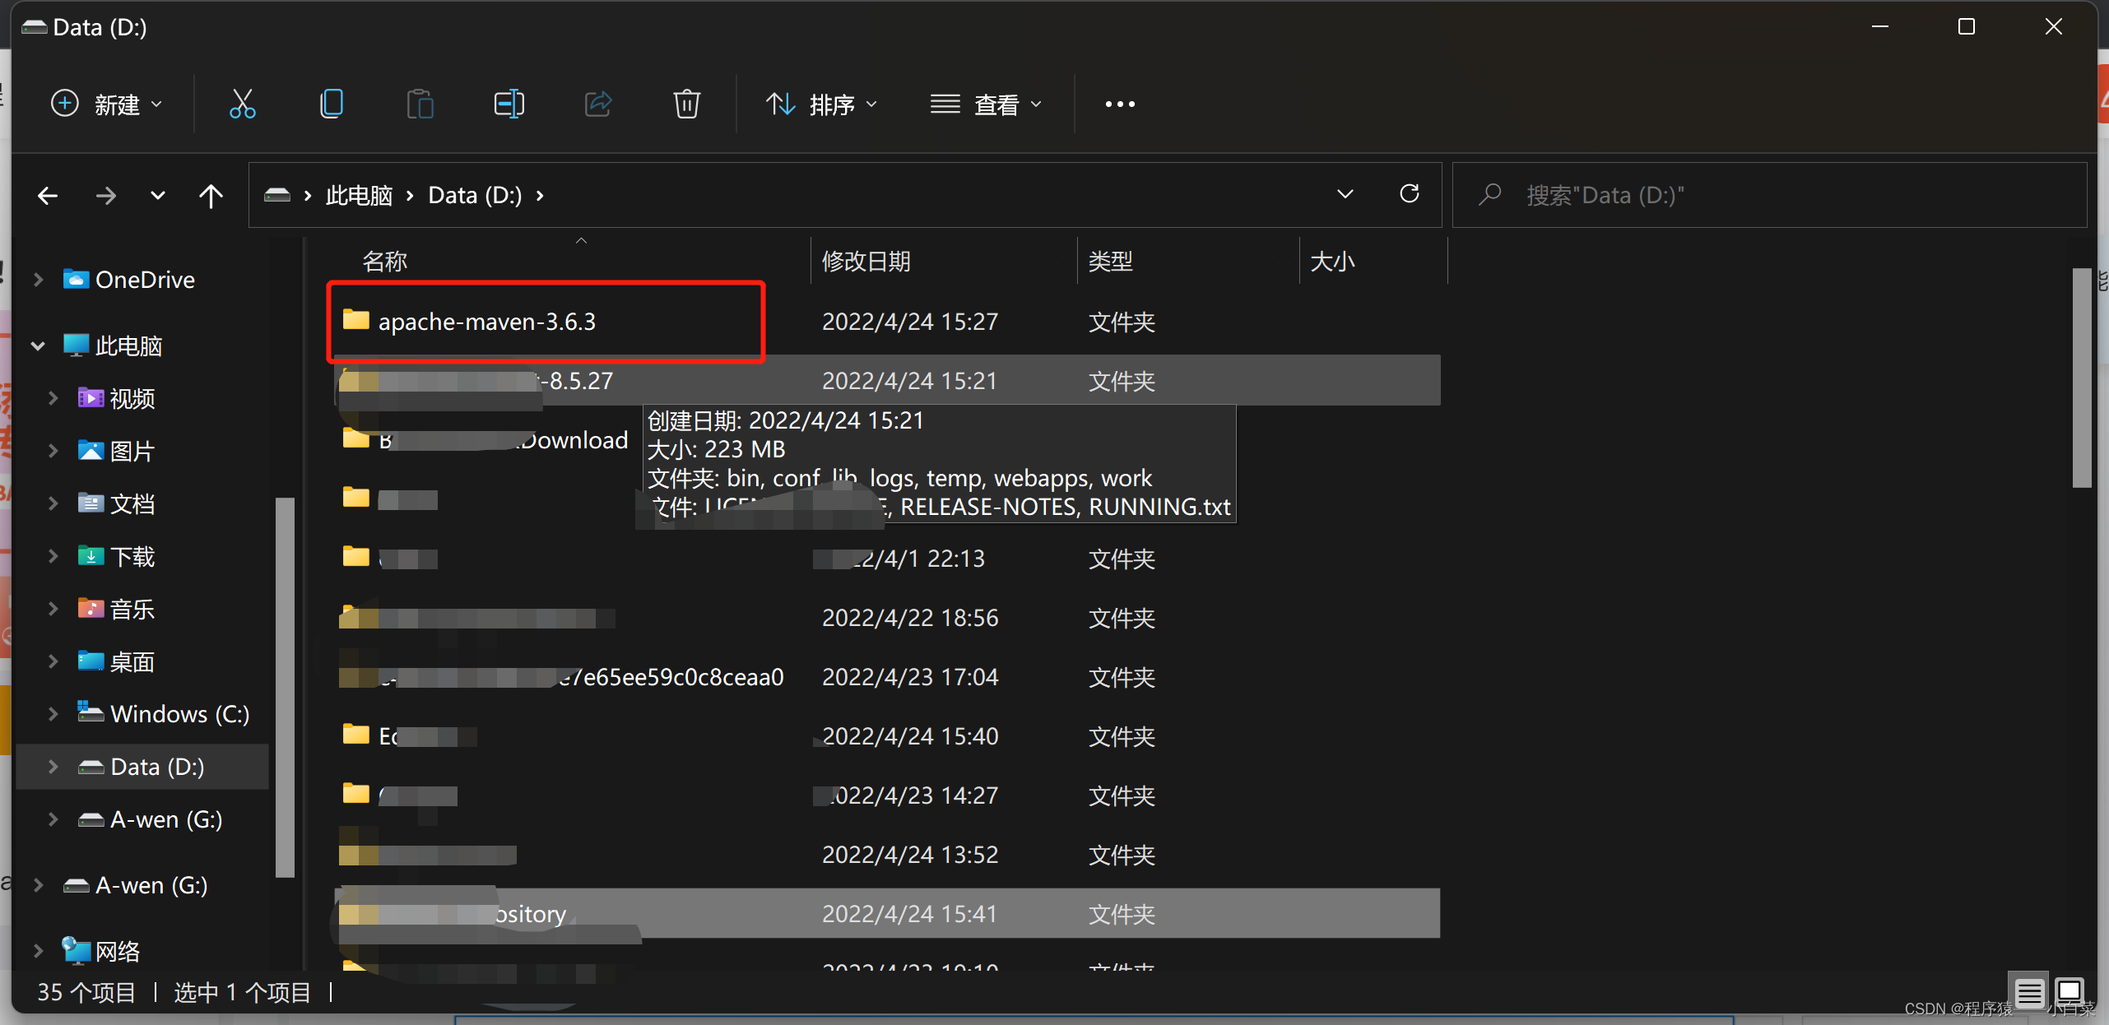This screenshot has width=2109, height=1025.
Task: Select folder modified 2022/4/24 15:40
Action: pyautogui.click(x=887, y=736)
